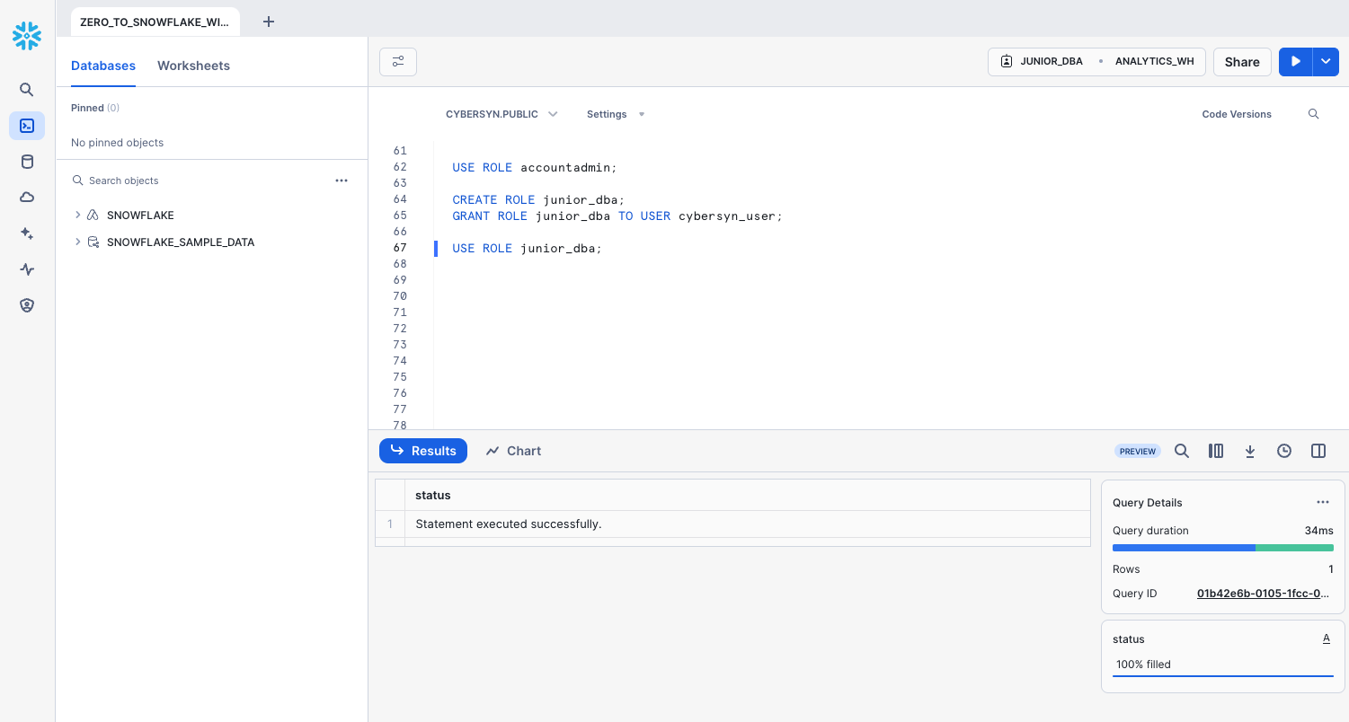This screenshot has width=1349, height=722.
Task: Expand the SNOWFLAKE database tree item
Action: pos(77,215)
